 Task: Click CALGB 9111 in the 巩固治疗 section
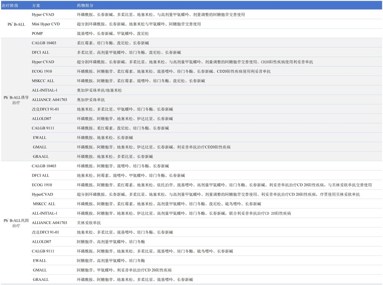pos(43,251)
